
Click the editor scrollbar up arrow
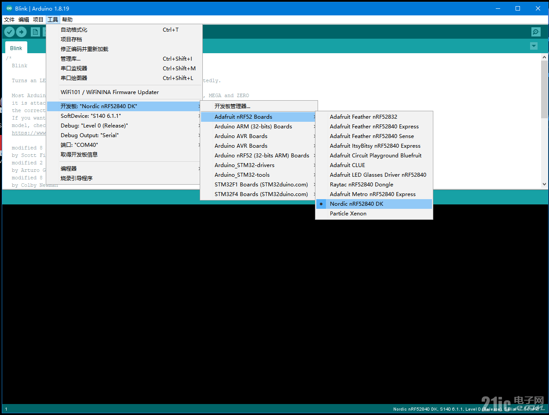coord(544,57)
